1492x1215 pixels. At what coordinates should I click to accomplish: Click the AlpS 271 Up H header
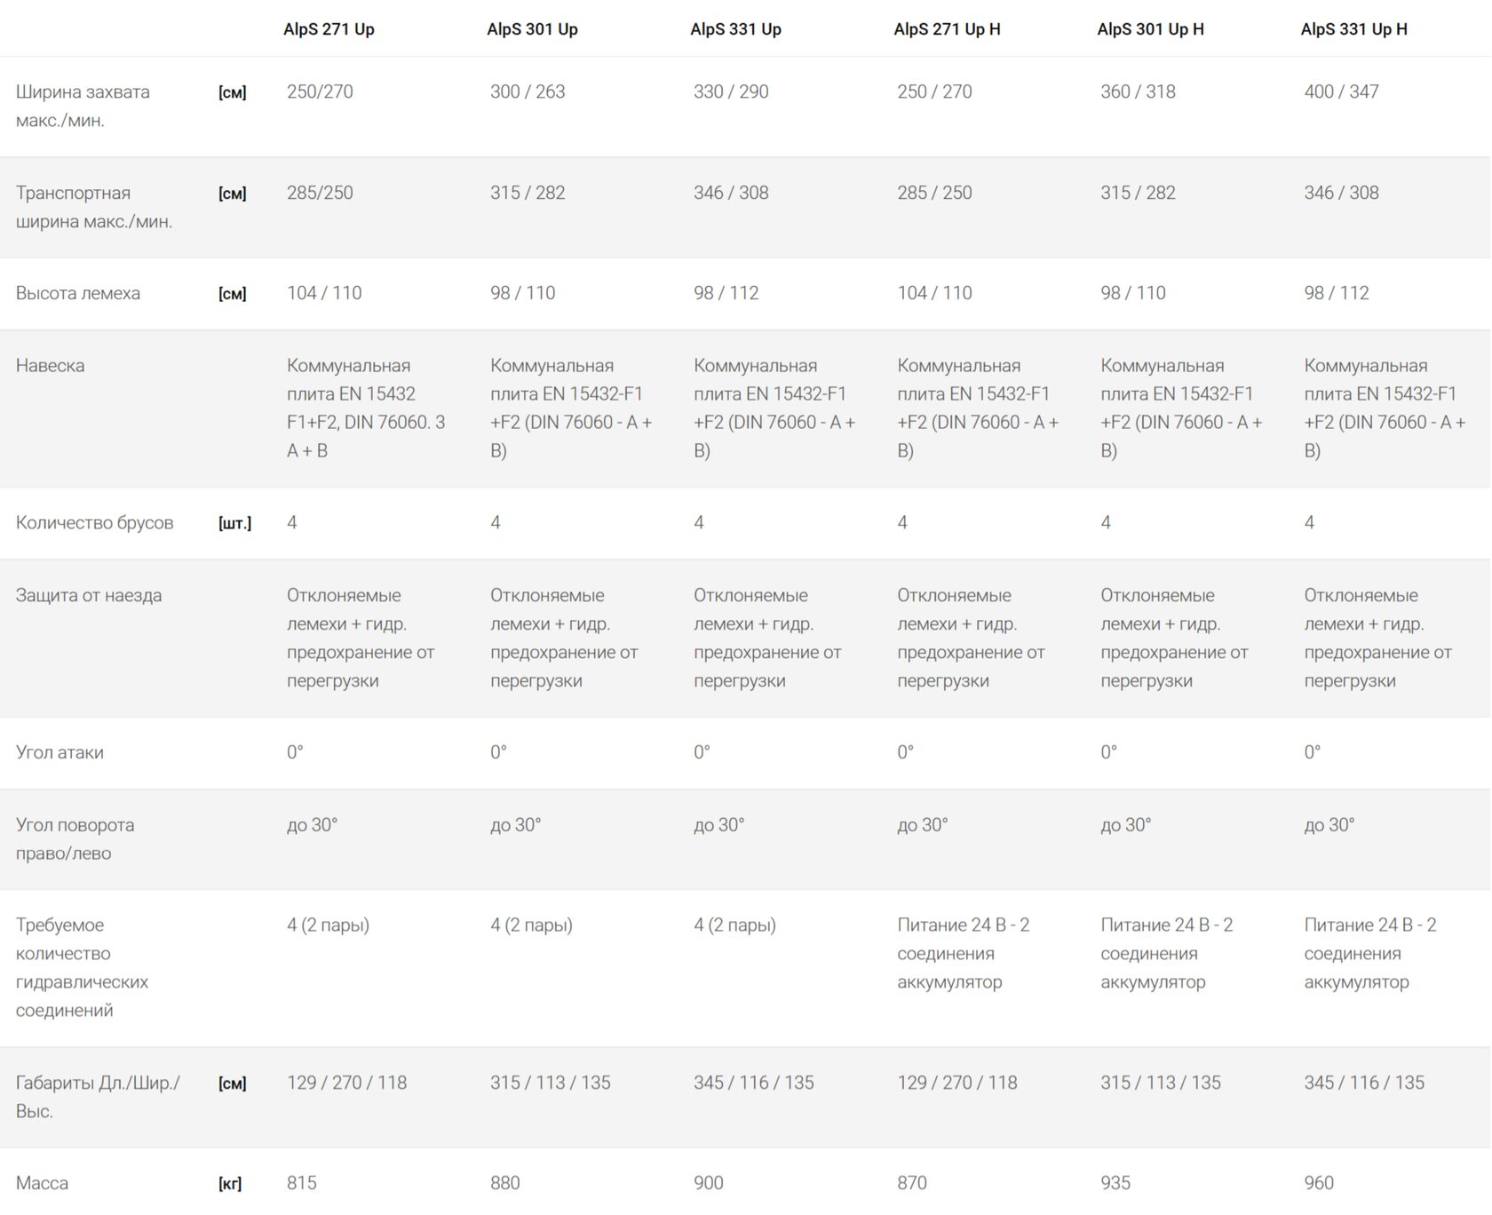coord(947,29)
